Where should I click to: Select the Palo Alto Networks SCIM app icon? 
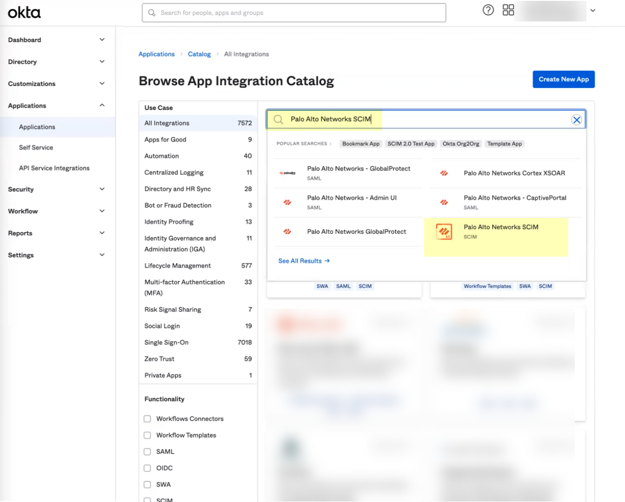(x=445, y=232)
